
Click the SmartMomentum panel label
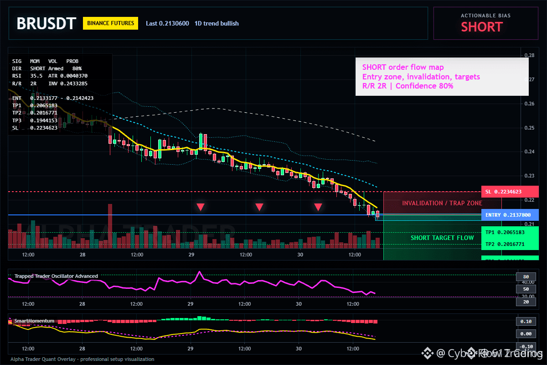point(35,321)
